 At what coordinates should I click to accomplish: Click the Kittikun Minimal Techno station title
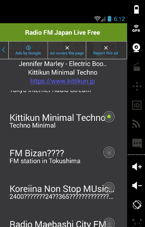(x=57, y=118)
